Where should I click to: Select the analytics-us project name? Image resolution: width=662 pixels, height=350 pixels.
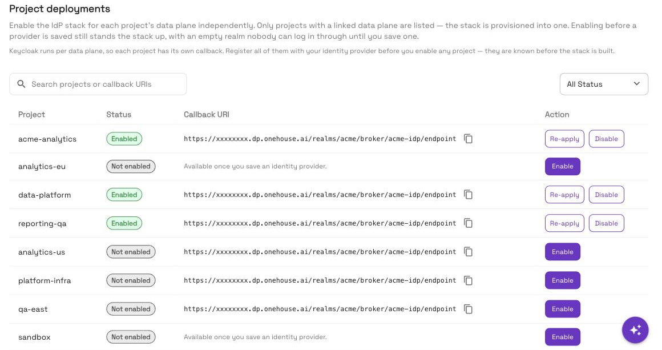click(x=41, y=252)
